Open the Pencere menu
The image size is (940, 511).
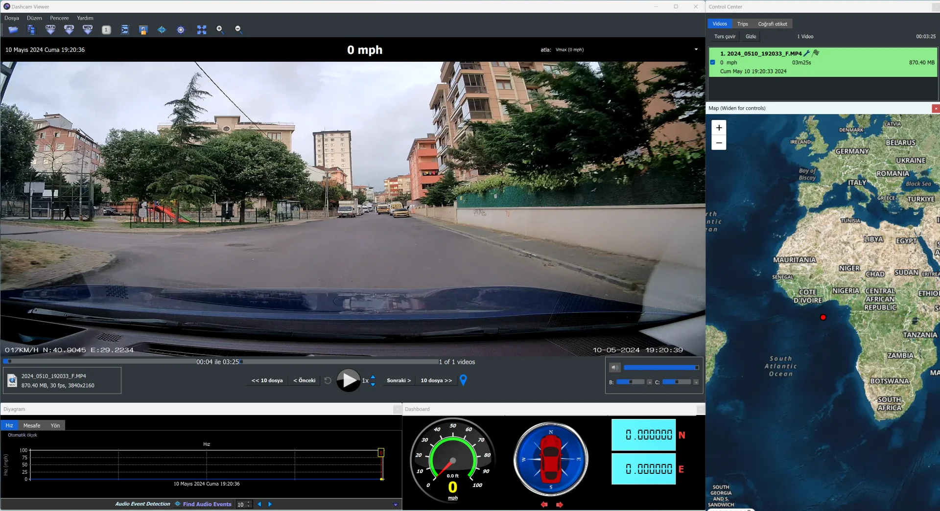coord(59,18)
